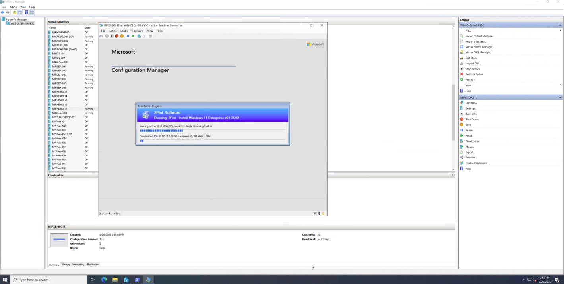Click the Checkpoint icon in VM toolbar
Viewport: 564px width, 284px height.
coord(139,36)
